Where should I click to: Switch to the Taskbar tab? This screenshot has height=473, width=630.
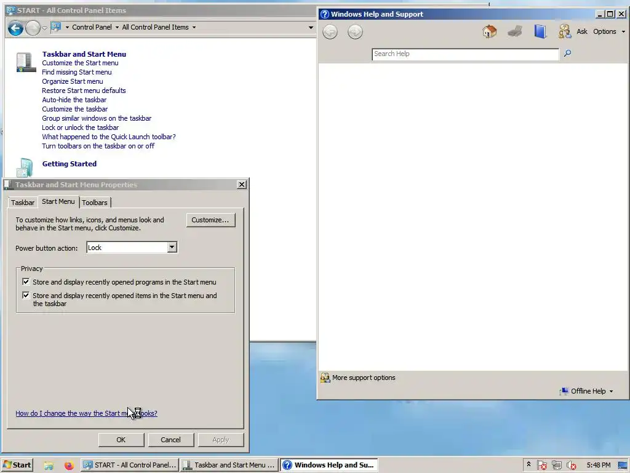pos(23,202)
